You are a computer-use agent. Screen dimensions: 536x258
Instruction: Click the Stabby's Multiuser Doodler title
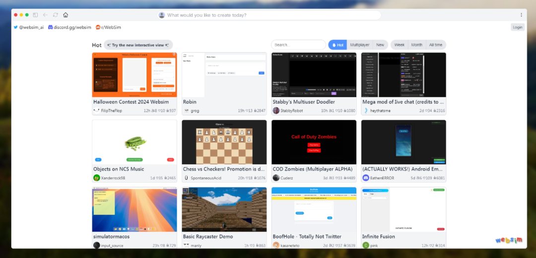tap(304, 102)
